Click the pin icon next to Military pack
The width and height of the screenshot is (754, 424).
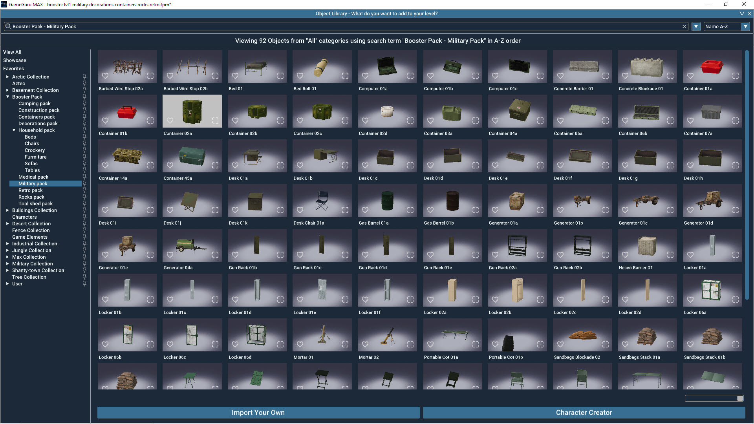(84, 183)
